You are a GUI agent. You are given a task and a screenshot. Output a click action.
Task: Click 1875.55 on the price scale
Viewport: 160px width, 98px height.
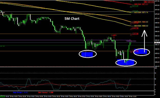(157, 5)
